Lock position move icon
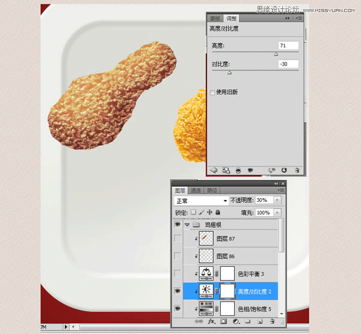Image resolution: width=361 pixels, height=334 pixels. click(209, 212)
